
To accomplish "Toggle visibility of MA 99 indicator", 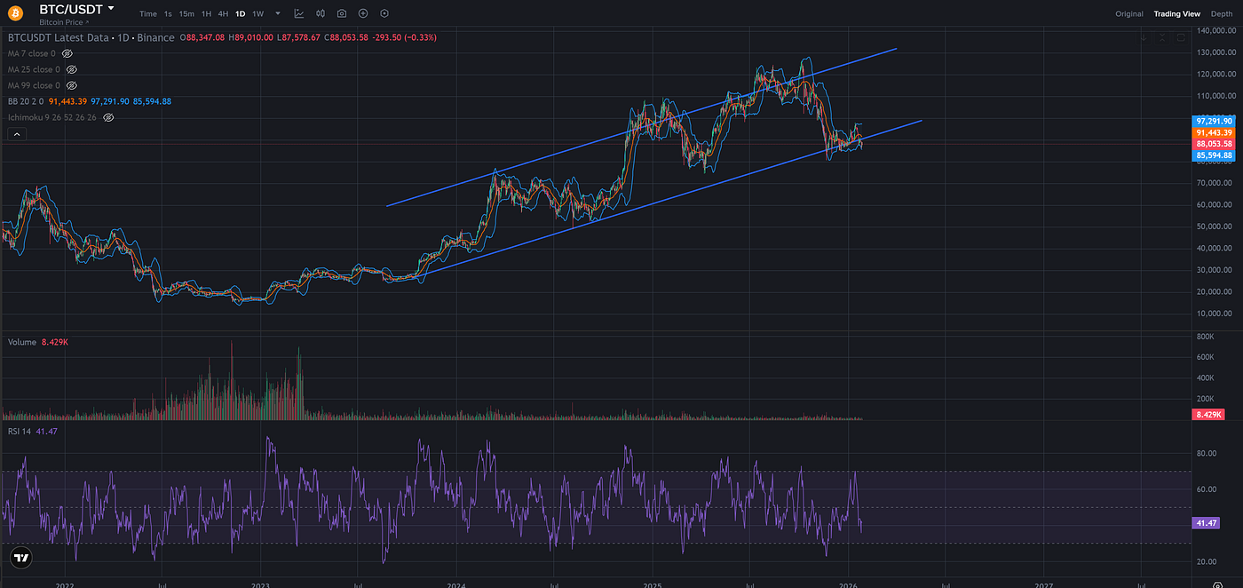I will 72,85.
